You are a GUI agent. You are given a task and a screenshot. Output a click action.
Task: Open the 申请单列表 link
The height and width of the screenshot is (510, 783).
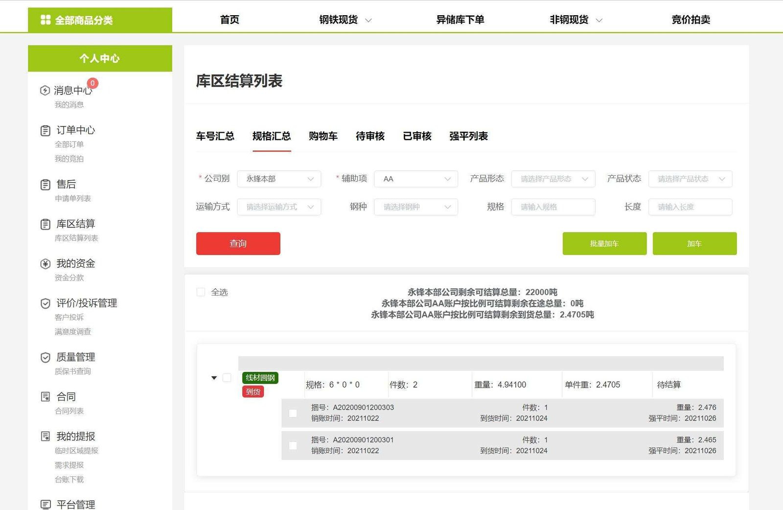click(73, 198)
